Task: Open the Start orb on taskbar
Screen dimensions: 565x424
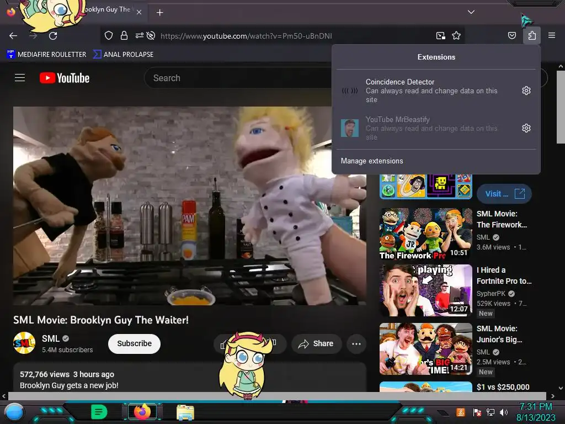Action: pyautogui.click(x=14, y=412)
